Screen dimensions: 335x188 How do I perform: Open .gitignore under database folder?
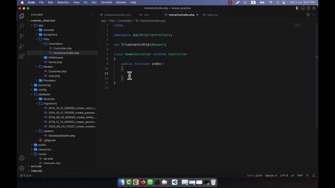point(50,140)
